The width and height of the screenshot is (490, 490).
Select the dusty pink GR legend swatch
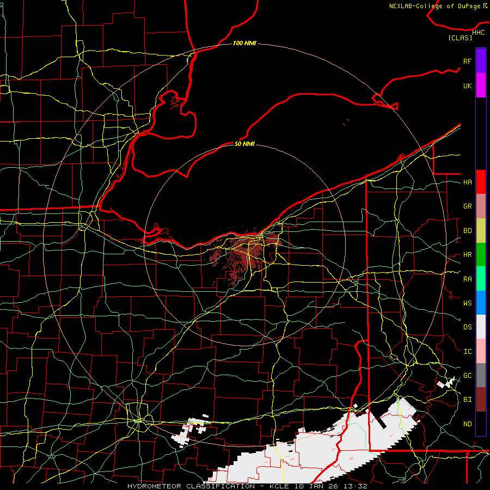pos(481,206)
